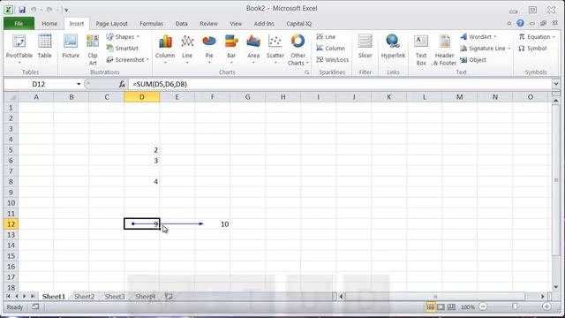Select column D header
The width and height of the screenshot is (565, 318).
click(x=141, y=97)
